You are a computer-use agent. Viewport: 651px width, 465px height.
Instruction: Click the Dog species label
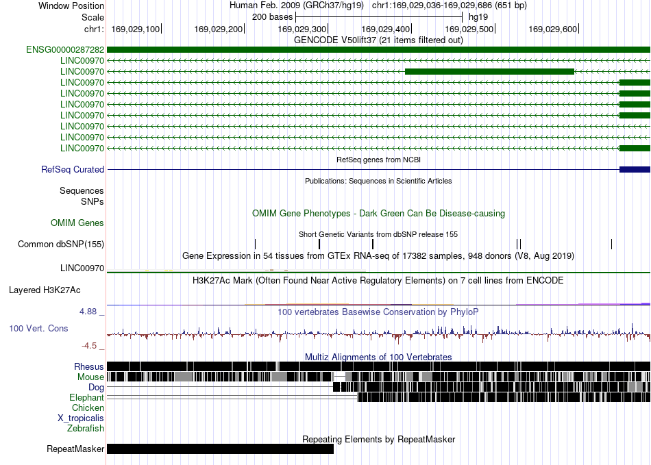point(96,388)
